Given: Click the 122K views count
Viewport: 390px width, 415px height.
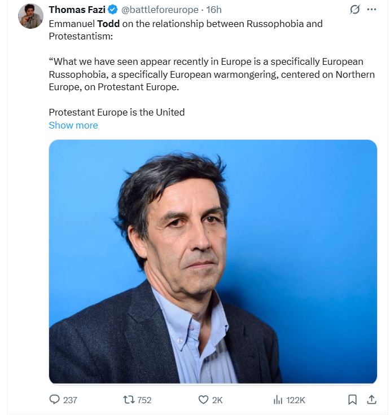Looking at the screenshot, I should pyautogui.click(x=296, y=400).
